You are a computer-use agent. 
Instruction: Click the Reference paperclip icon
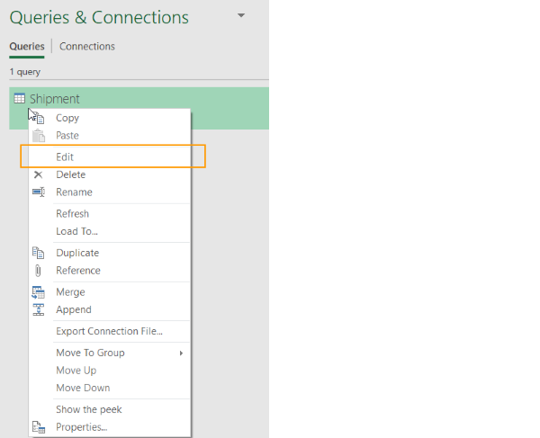pos(38,271)
